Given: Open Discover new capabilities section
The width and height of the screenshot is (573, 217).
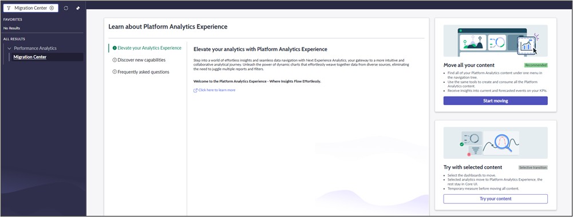Looking at the screenshot, I should pos(139,60).
